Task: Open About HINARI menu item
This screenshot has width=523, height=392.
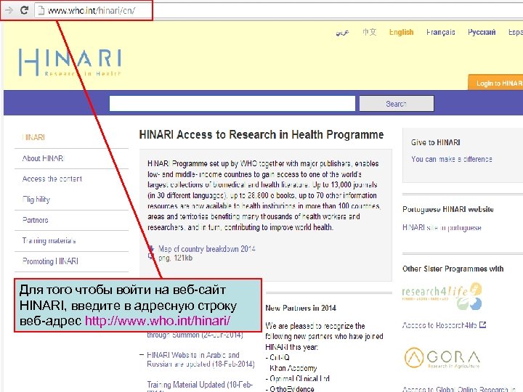Action: click(x=43, y=158)
